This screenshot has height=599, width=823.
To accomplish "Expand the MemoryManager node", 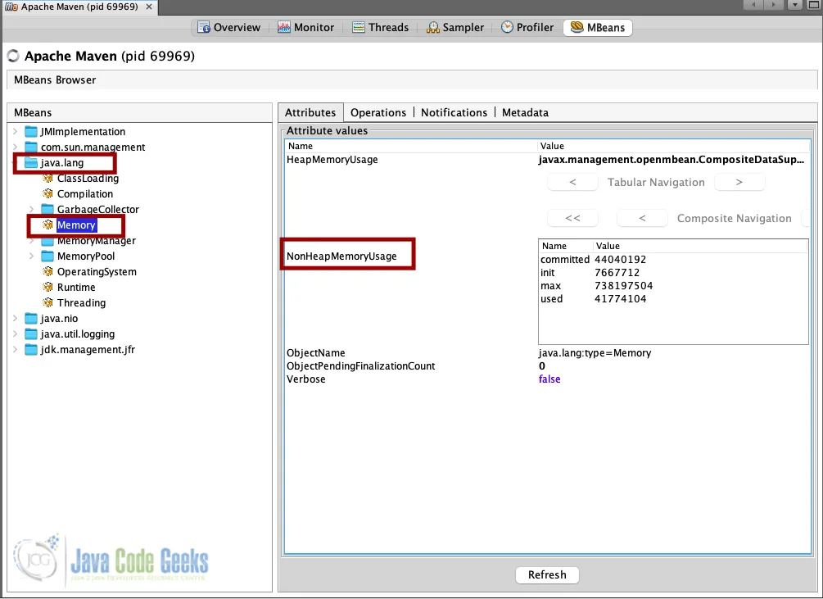I will 31,241.
